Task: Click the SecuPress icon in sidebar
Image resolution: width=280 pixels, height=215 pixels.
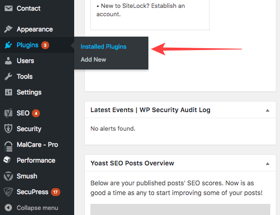Action: pos(8,192)
